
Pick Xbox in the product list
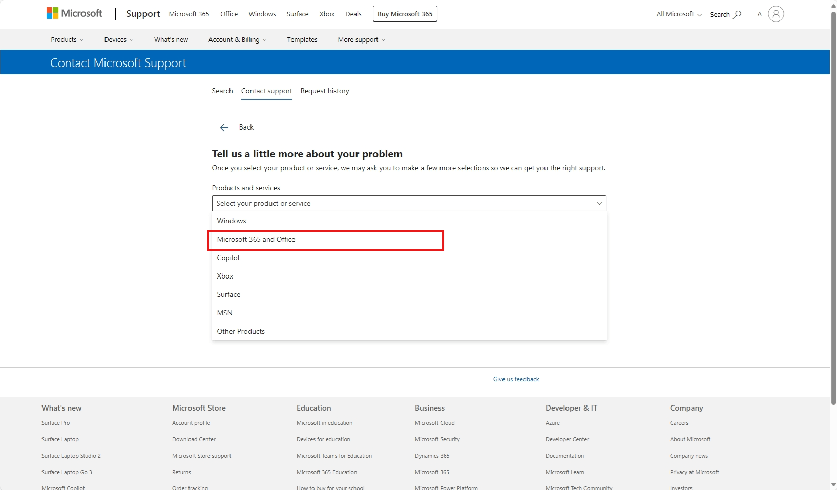[x=409, y=276]
